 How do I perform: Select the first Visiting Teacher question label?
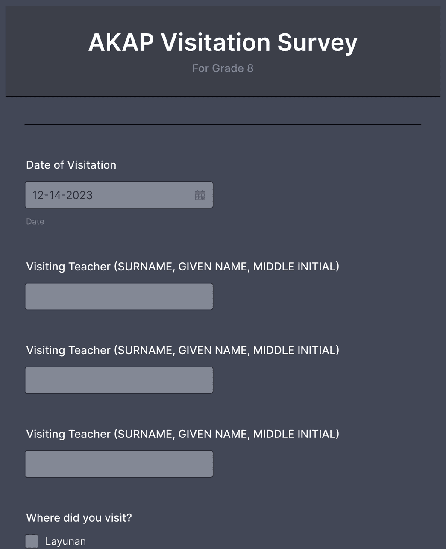[x=183, y=266]
